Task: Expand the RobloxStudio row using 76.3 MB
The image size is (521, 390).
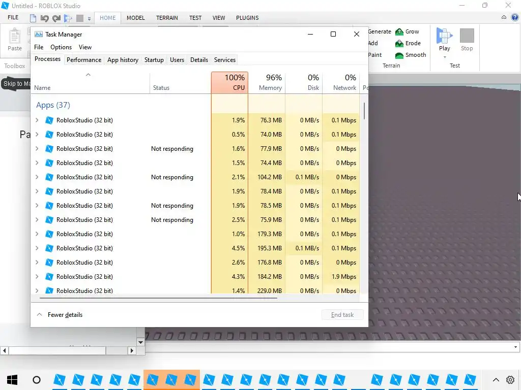Action: point(37,120)
